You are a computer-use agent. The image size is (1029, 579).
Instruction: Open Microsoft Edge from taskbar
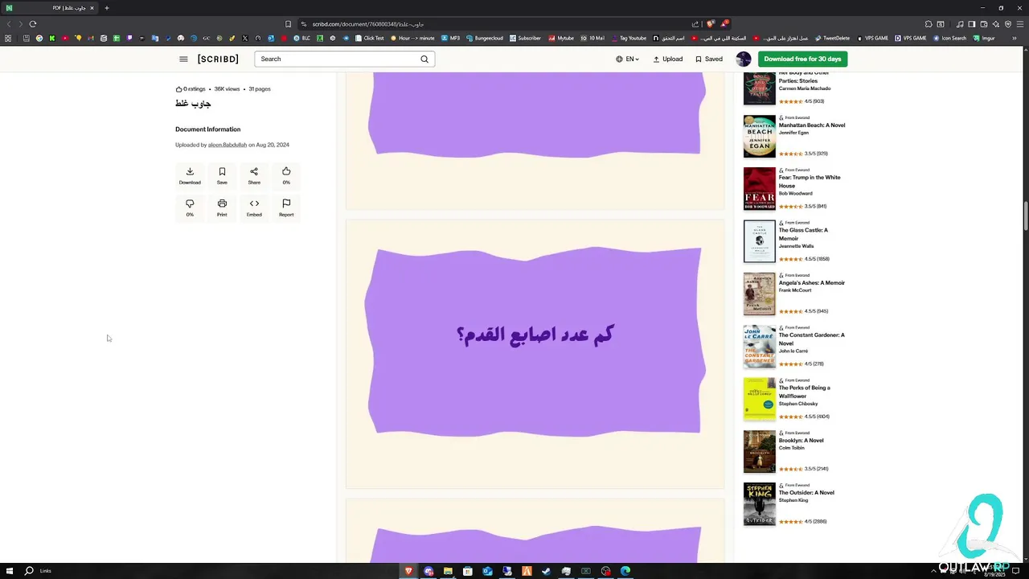(x=625, y=571)
